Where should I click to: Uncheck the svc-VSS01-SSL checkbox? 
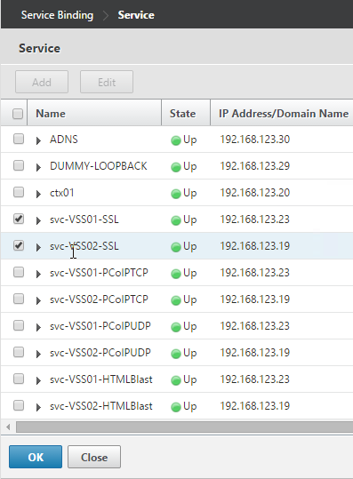click(x=19, y=219)
